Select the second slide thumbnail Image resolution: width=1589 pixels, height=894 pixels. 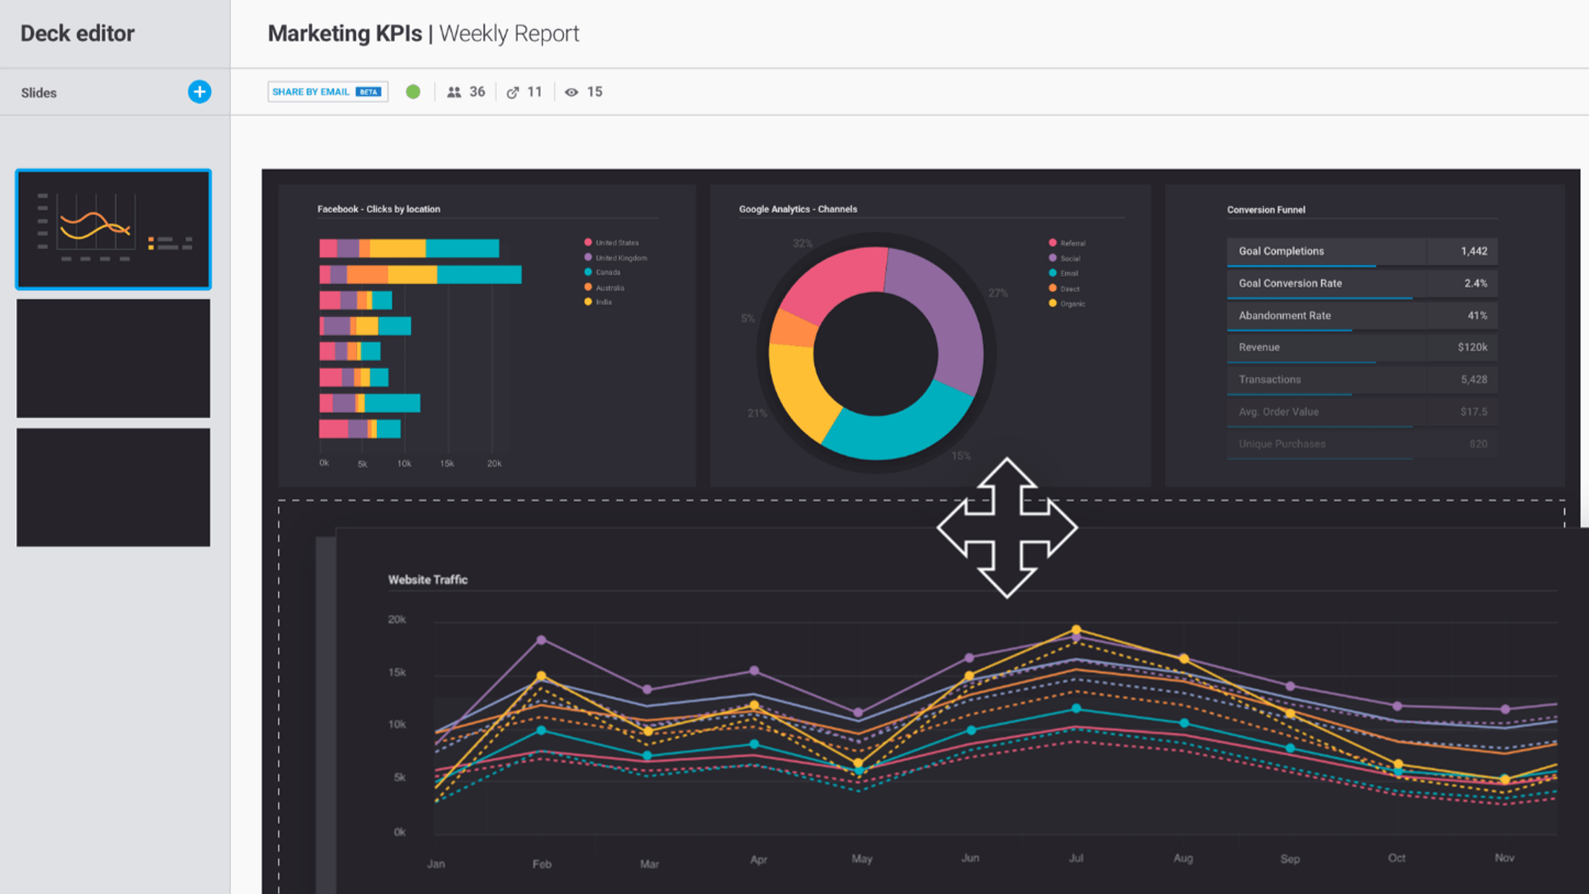pyautogui.click(x=113, y=358)
